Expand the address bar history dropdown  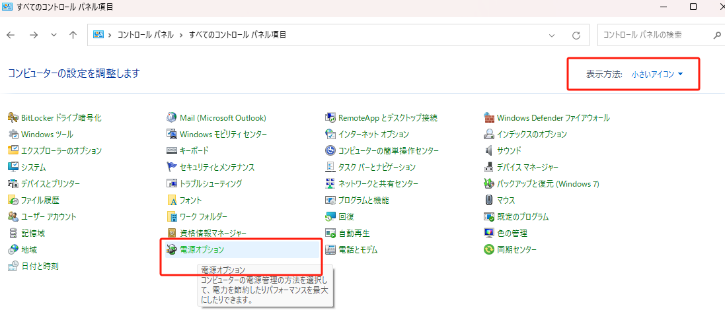[552, 35]
